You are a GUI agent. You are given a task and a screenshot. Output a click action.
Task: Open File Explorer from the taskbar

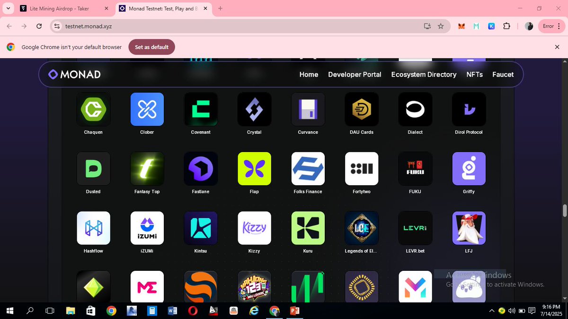click(71, 310)
